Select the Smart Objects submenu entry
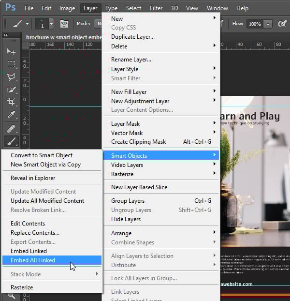 point(161,155)
